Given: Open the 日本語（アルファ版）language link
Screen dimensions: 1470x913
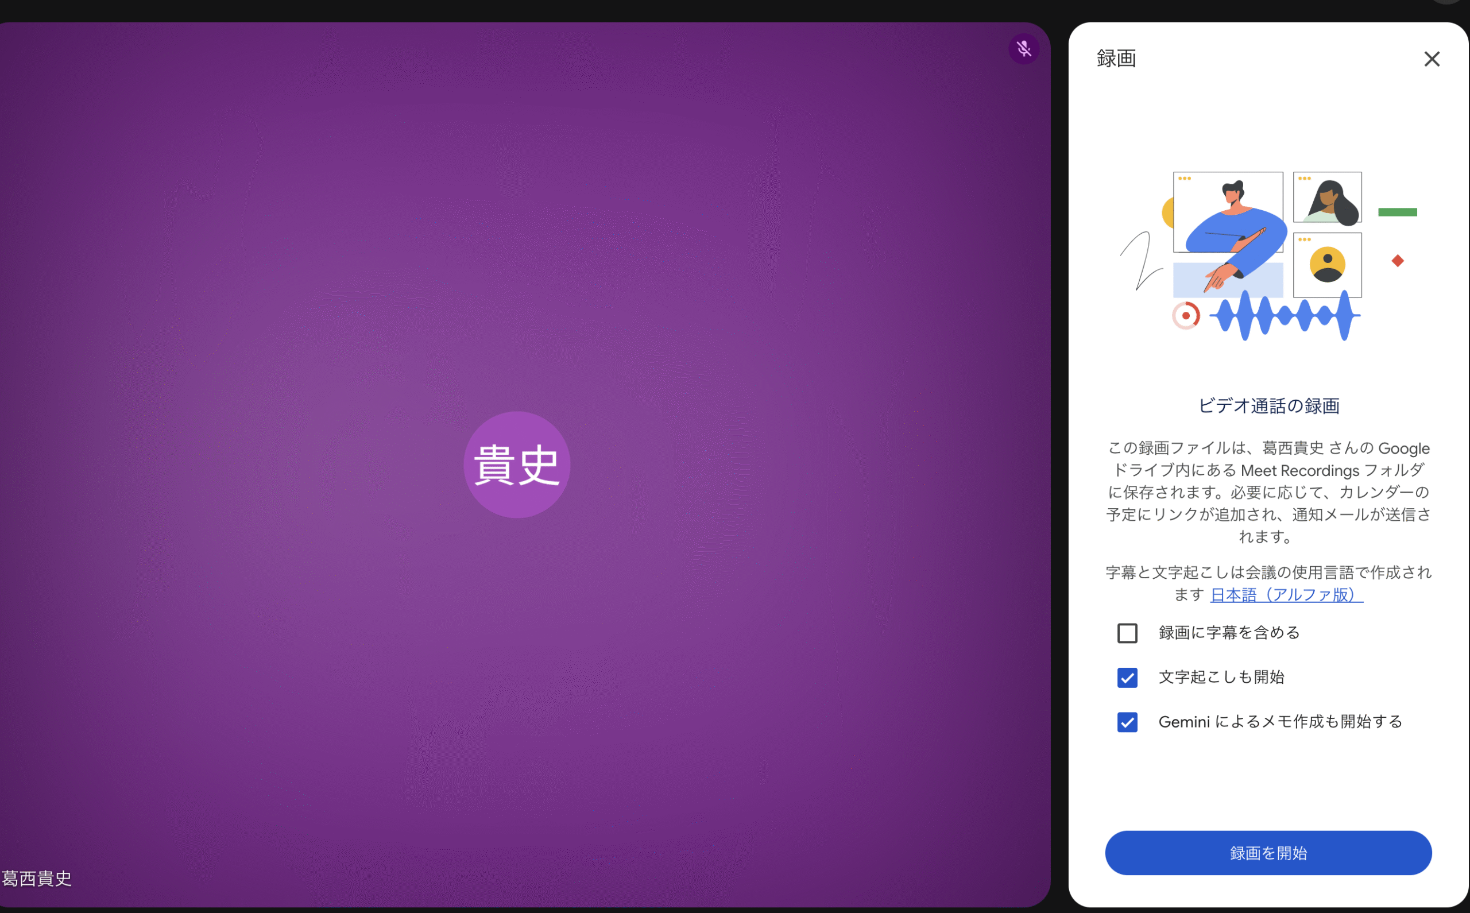Looking at the screenshot, I should (1286, 595).
